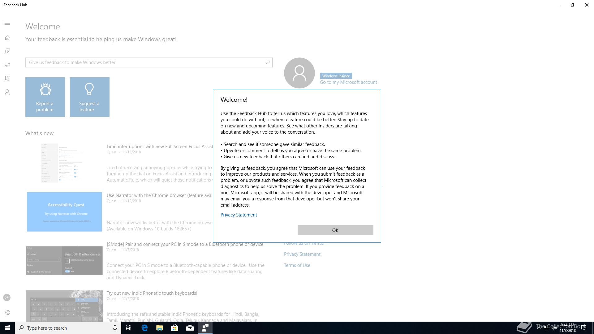
Task: Open '[SMode] Pair and connect your PC' article
Action: (x=185, y=244)
